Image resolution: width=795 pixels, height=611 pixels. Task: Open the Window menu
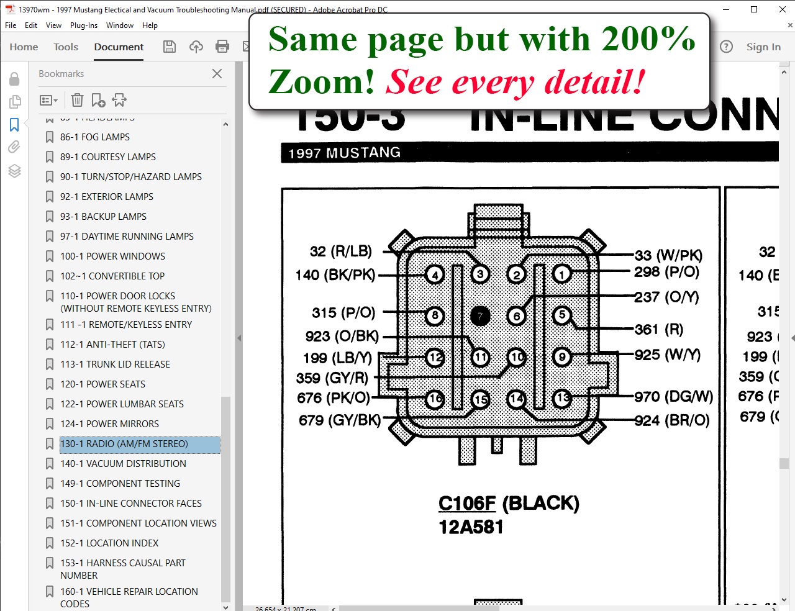[120, 25]
